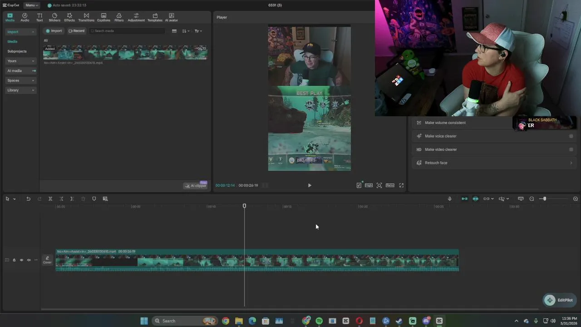Expand the Spaces sidebar section
Viewport: 581px width, 327px height.
tap(20, 80)
